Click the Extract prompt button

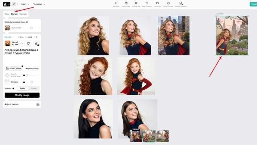[x=13, y=68]
